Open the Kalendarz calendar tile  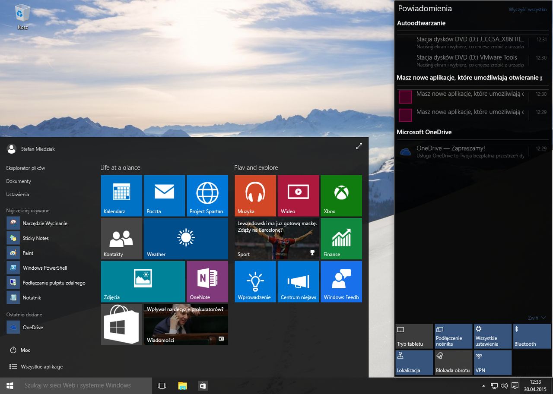coord(121,195)
